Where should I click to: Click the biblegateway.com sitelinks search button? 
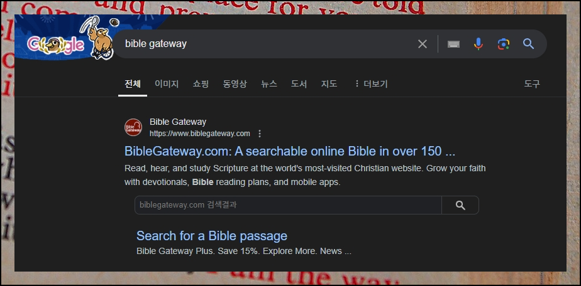(x=460, y=205)
